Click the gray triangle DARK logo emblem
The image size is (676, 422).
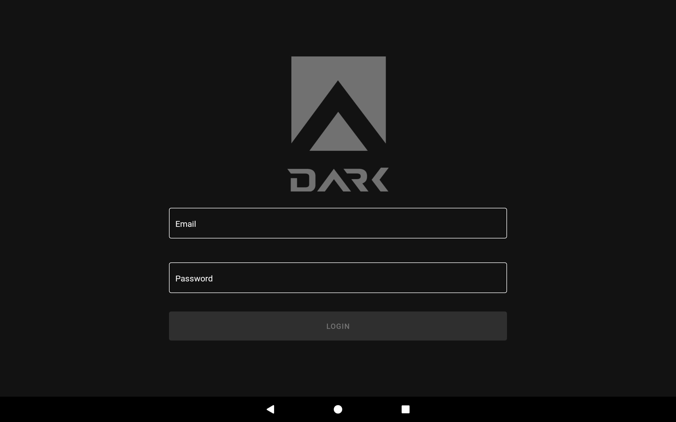[x=339, y=104]
